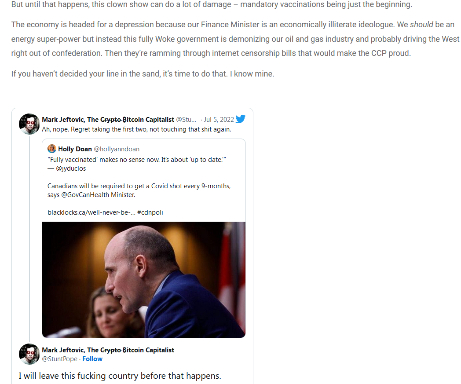Open the Holly Doan author name
The image size is (461, 384).
coord(75,149)
